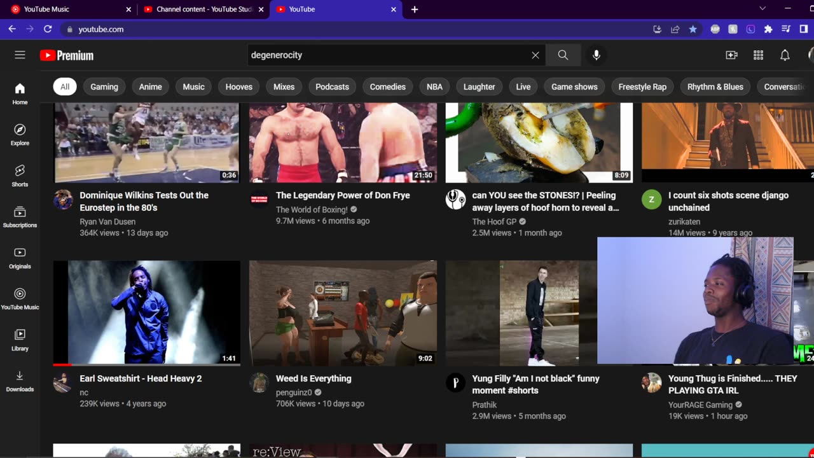The height and width of the screenshot is (458, 814).
Task: Open YouTube Music in sidebar
Action: [20, 299]
